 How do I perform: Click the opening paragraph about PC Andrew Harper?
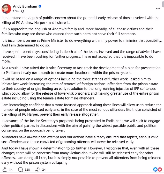pyautogui.click(x=80, y=20)
